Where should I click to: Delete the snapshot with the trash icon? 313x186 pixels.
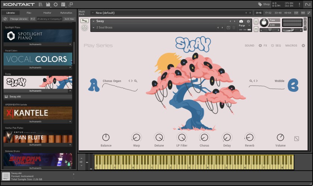pos(234,28)
